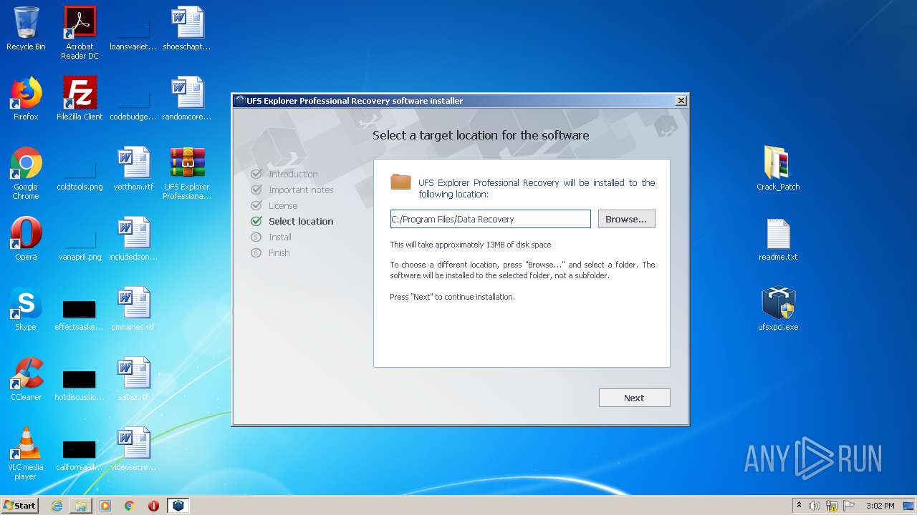
Task: Open the network tray icon
Action: [x=832, y=506]
